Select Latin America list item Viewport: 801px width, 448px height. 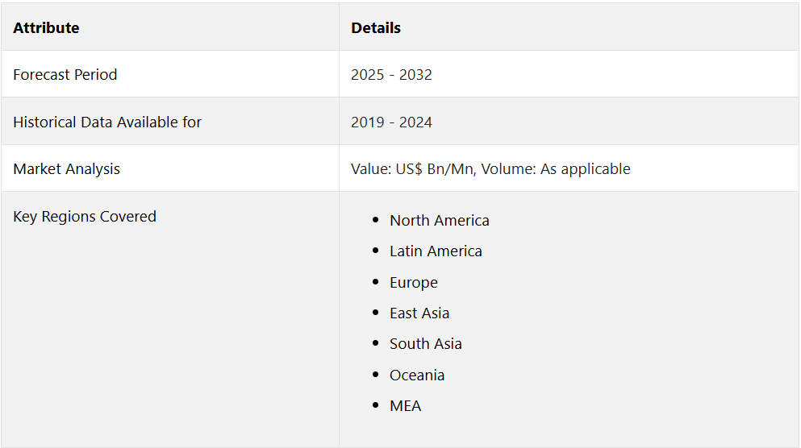[436, 251]
